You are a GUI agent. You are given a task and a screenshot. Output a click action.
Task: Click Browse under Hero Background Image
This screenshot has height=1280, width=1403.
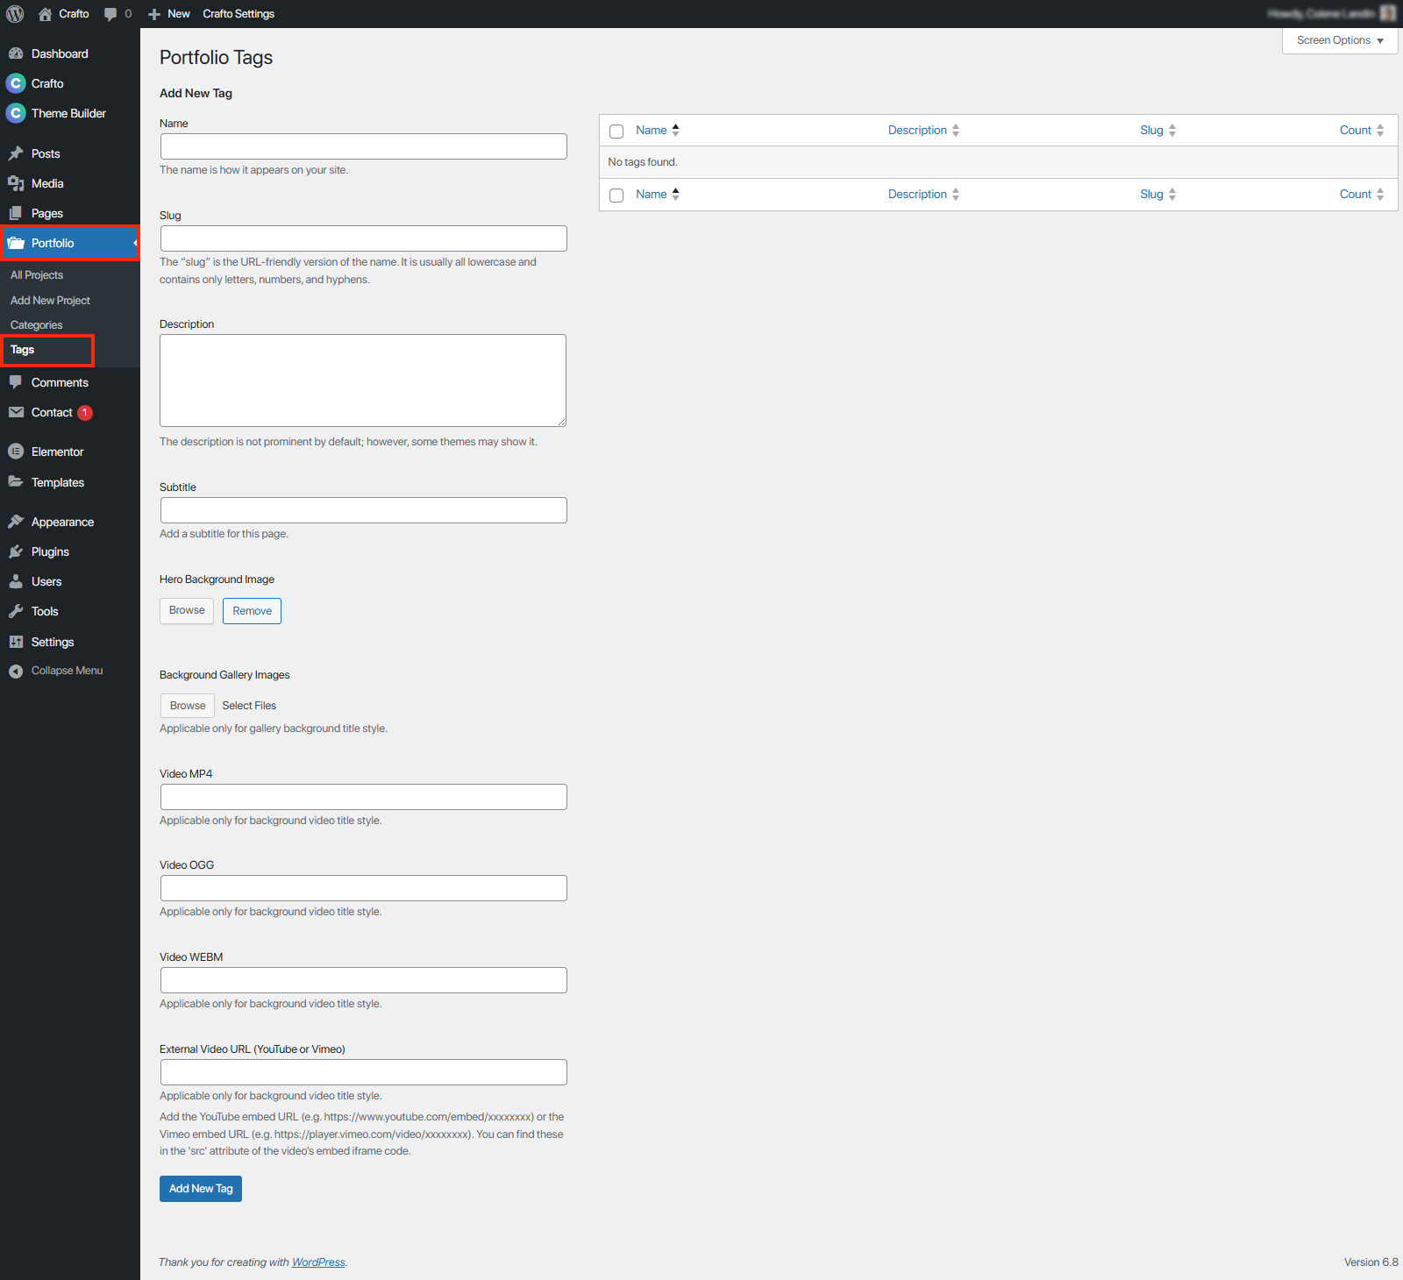187,610
